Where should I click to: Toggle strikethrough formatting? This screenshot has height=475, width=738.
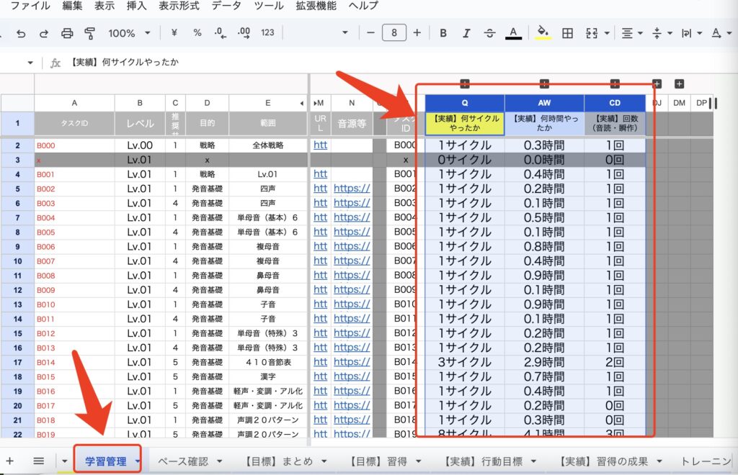pyautogui.click(x=489, y=33)
